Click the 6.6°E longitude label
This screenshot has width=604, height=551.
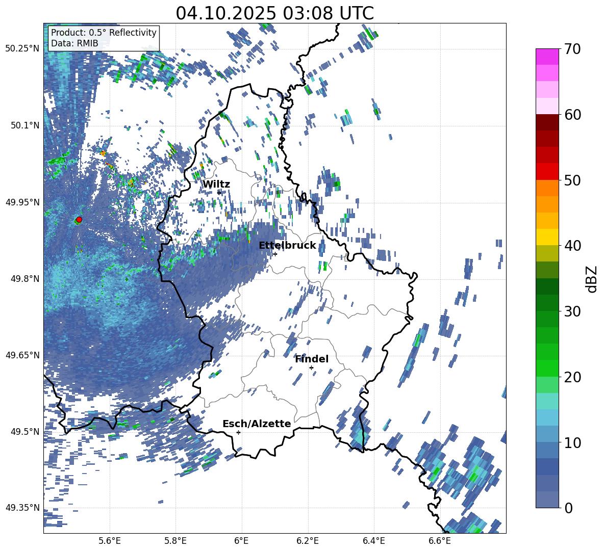[x=440, y=541]
